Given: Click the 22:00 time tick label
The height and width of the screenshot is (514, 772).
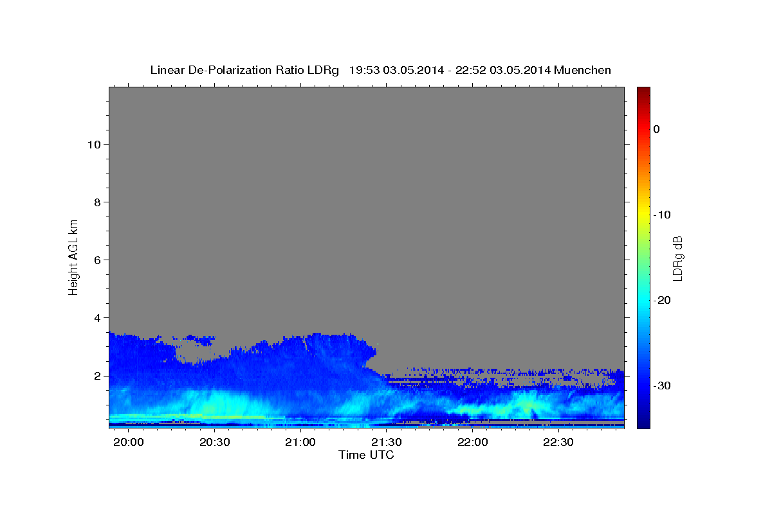Looking at the screenshot, I should point(472,443).
